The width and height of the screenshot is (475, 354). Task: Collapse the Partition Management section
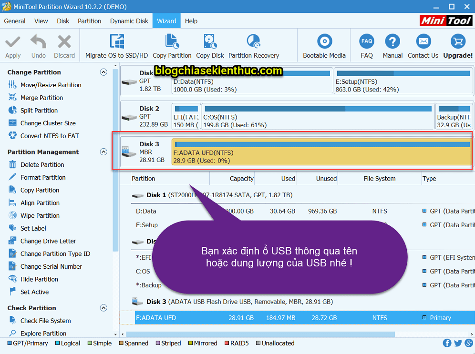coord(103,152)
